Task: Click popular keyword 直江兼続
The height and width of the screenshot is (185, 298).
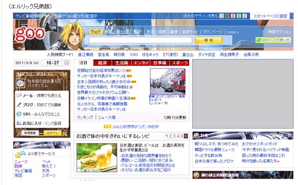Action: click(85, 55)
